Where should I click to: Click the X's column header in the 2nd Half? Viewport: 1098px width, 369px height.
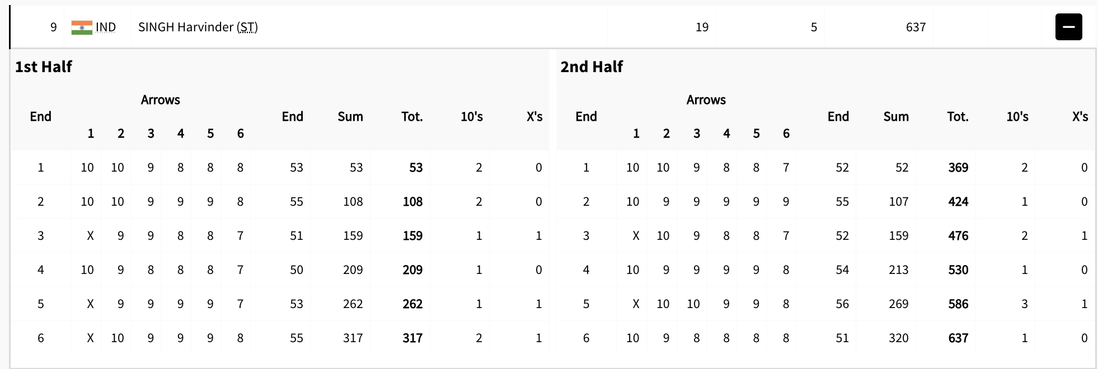(1080, 117)
